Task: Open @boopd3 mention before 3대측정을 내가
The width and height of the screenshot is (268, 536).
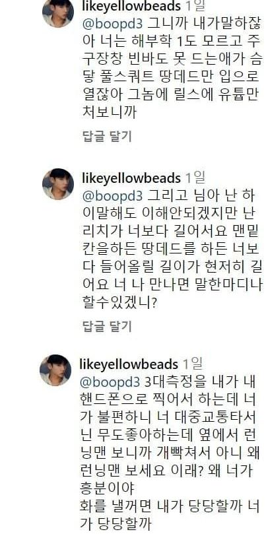Action: pyautogui.click(x=110, y=382)
